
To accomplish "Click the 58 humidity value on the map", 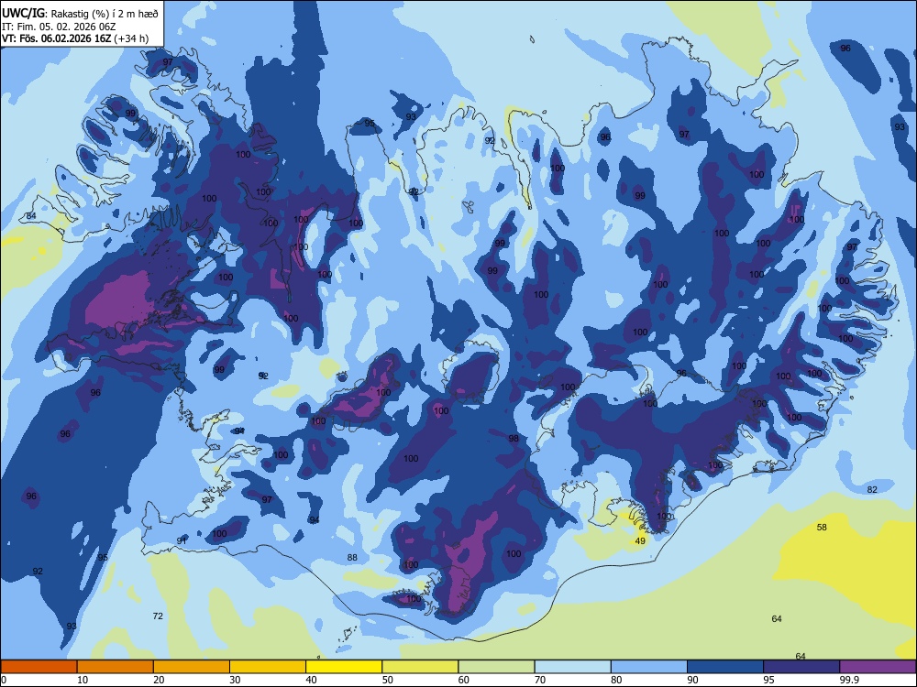I will [x=822, y=527].
